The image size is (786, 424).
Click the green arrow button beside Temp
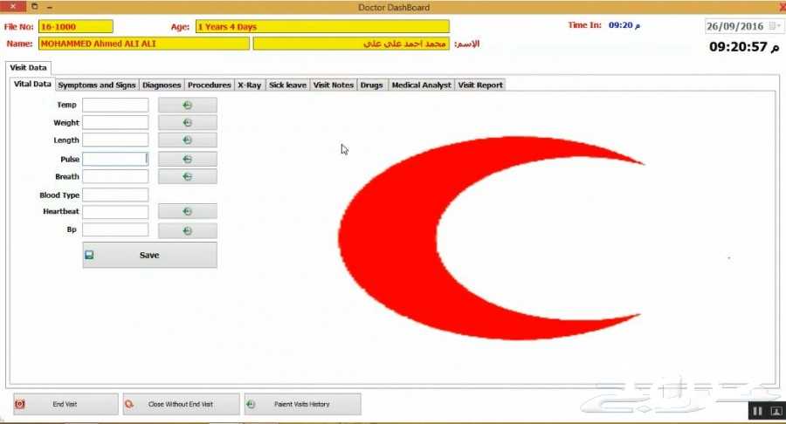[188, 105]
